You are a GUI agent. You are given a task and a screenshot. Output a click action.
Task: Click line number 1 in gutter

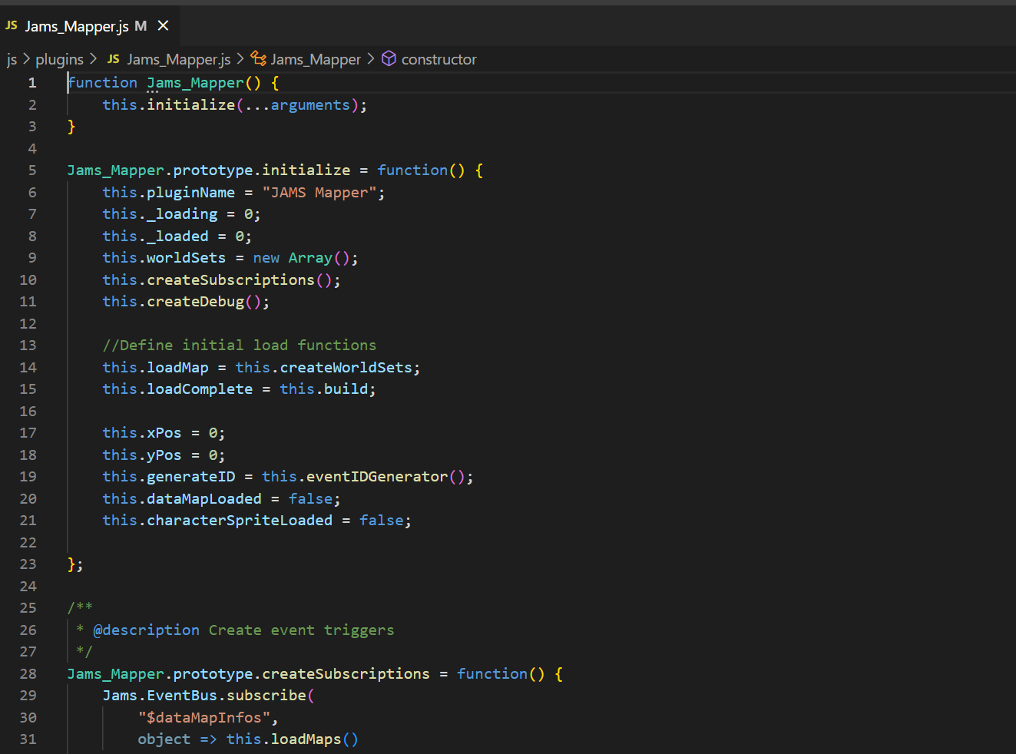[x=32, y=83]
